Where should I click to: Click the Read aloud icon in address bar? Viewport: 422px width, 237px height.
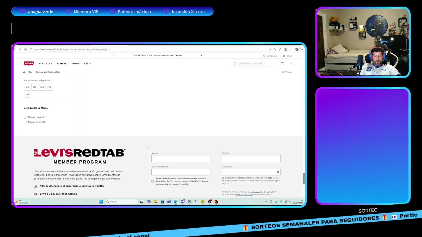pos(270,49)
